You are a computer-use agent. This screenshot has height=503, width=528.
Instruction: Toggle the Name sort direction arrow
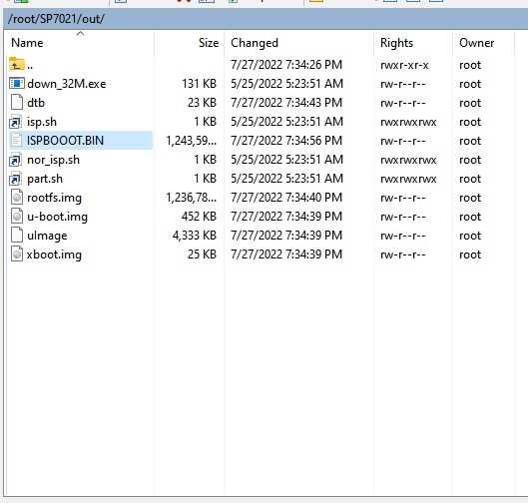[x=80, y=34]
